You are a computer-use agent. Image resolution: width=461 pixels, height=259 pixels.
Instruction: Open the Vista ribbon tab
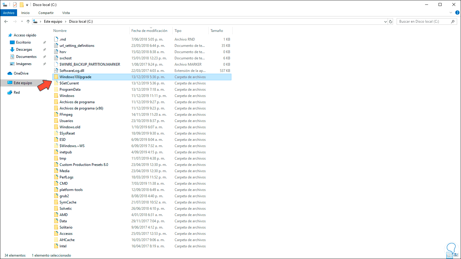66,13
